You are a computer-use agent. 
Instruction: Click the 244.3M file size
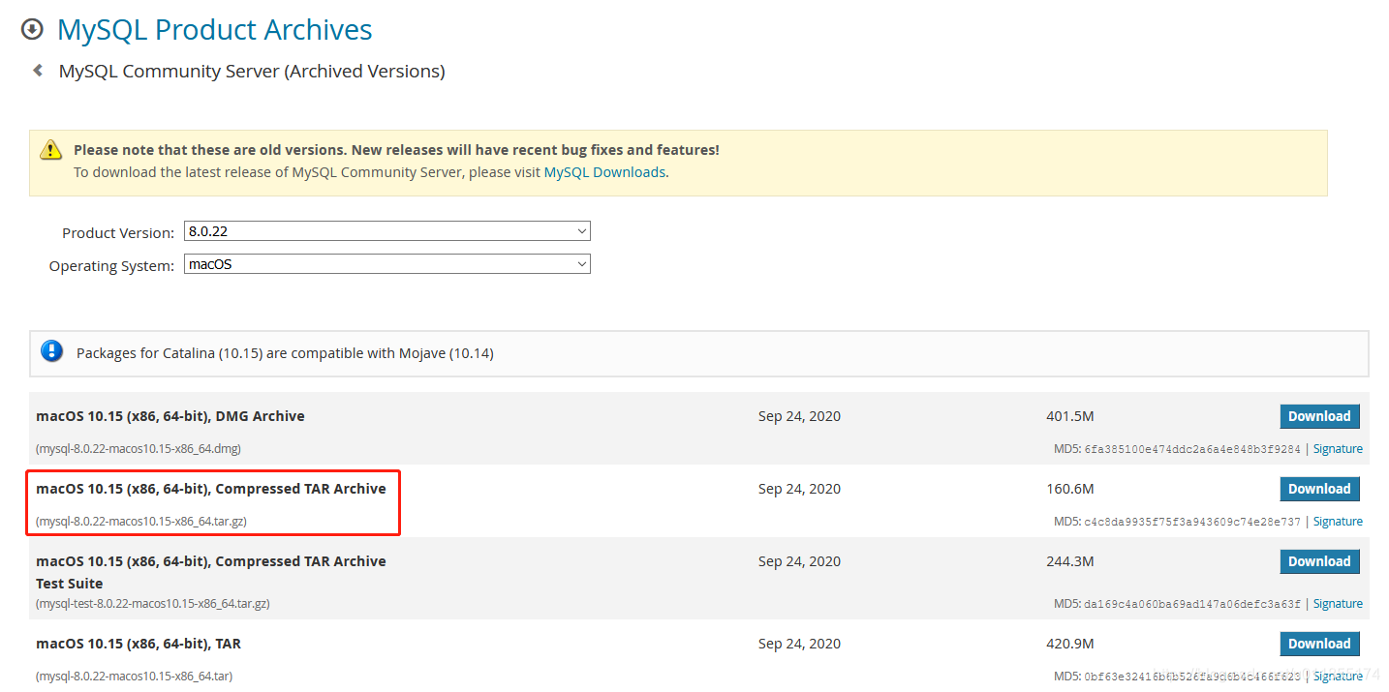coord(1070,561)
